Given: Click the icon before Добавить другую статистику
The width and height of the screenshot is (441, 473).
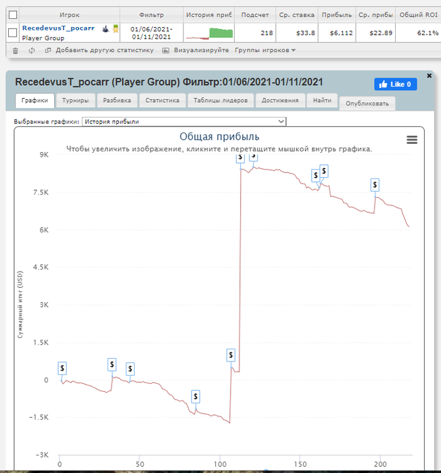Looking at the screenshot, I should [48, 51].
